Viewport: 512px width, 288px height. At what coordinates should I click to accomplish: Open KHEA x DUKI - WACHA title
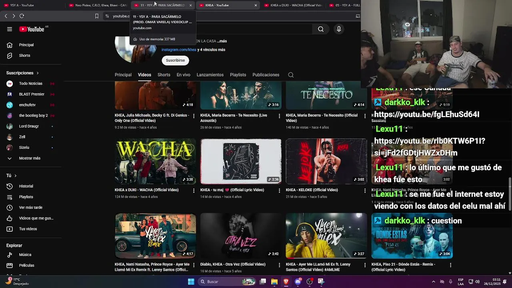click(146, 190)
